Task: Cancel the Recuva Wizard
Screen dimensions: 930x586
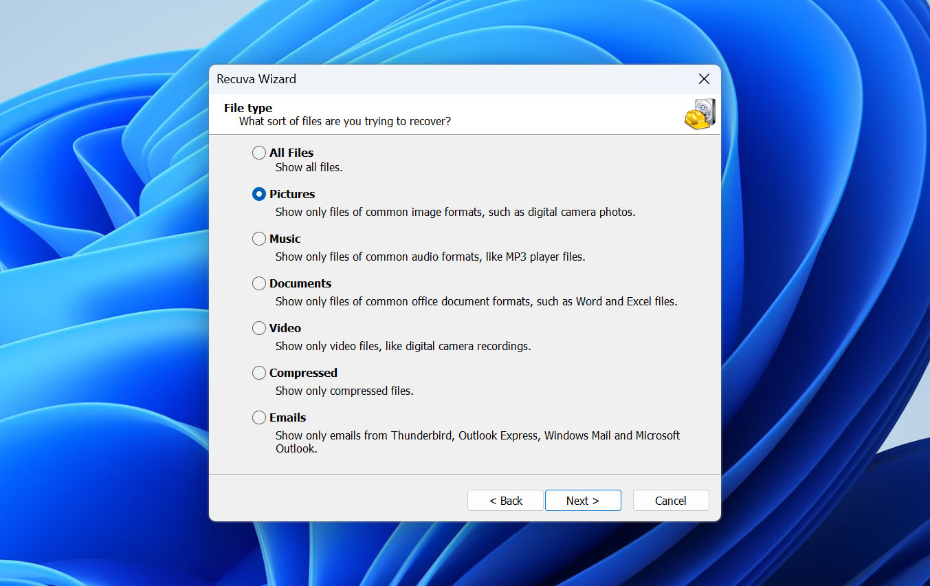Action: (671, 501)
